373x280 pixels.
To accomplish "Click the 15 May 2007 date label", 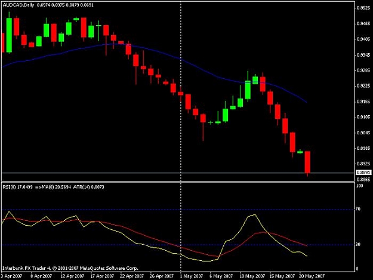I will click(282, 276).
